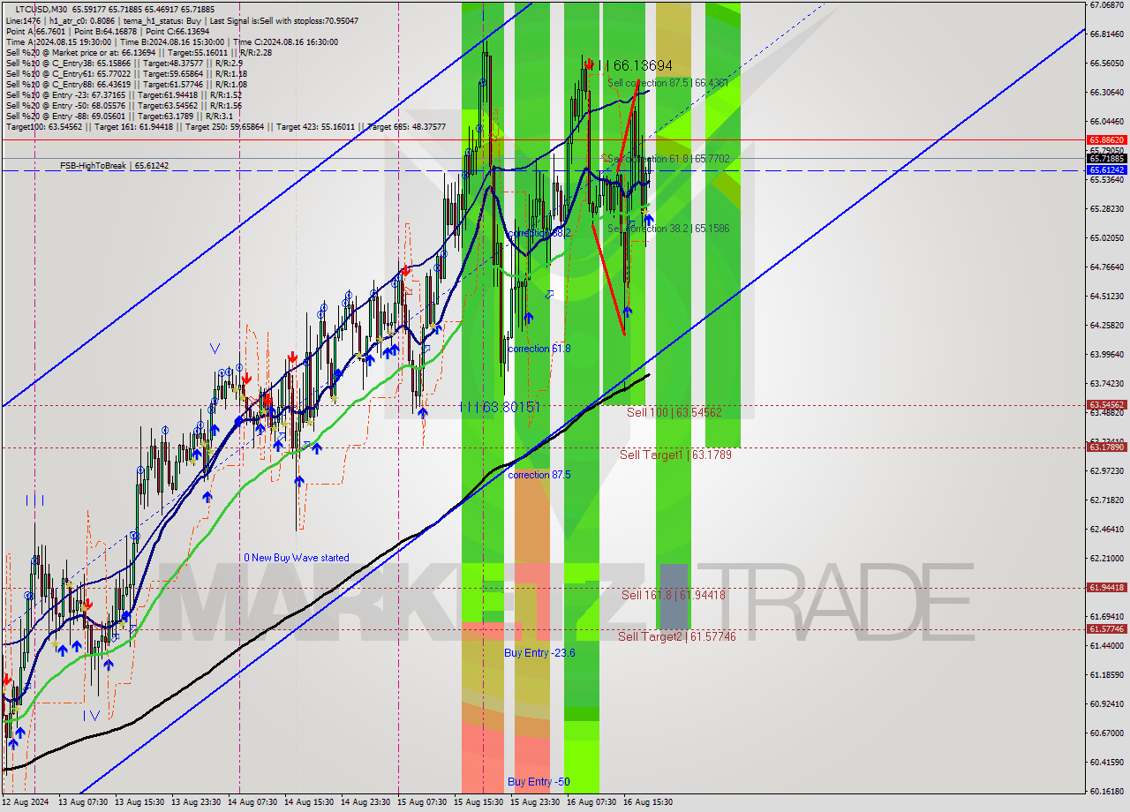
Task: Click the red 63.17890 price tag
Action: 1107,447
